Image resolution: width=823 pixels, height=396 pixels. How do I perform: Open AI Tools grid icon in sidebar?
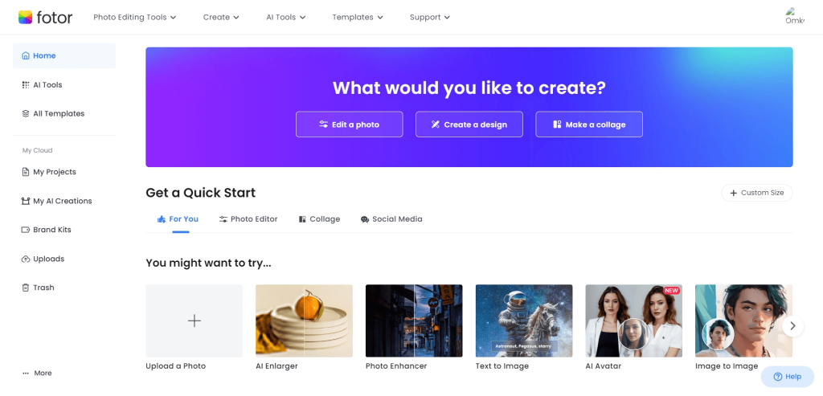click(26, 85)
